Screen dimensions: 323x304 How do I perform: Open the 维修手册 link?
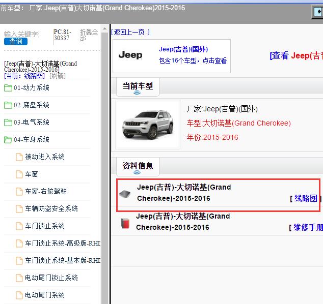point(308,227)
